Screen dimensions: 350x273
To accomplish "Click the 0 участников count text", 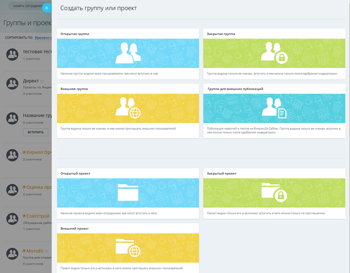I will pyautogui.click(x=33, y=123).
